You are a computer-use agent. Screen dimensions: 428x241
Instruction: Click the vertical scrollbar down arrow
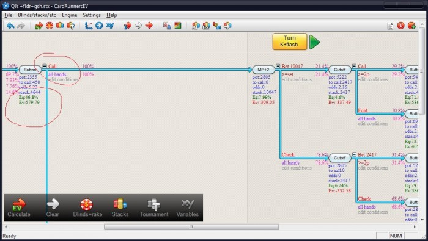tap(422, 220)
